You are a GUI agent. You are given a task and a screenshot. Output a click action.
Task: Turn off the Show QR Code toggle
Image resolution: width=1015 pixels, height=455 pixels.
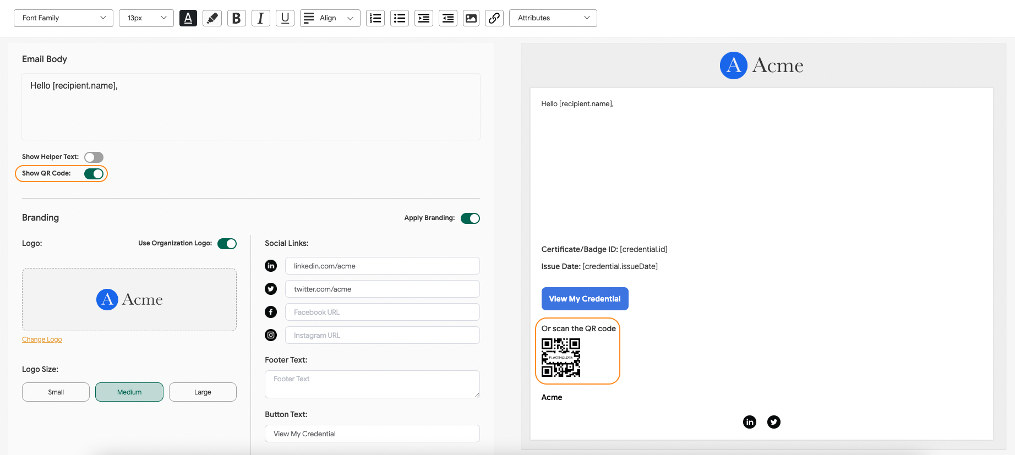point(94,174)
